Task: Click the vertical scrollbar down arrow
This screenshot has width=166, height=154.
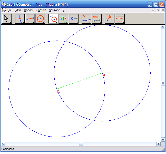Action: pos(163,139)
